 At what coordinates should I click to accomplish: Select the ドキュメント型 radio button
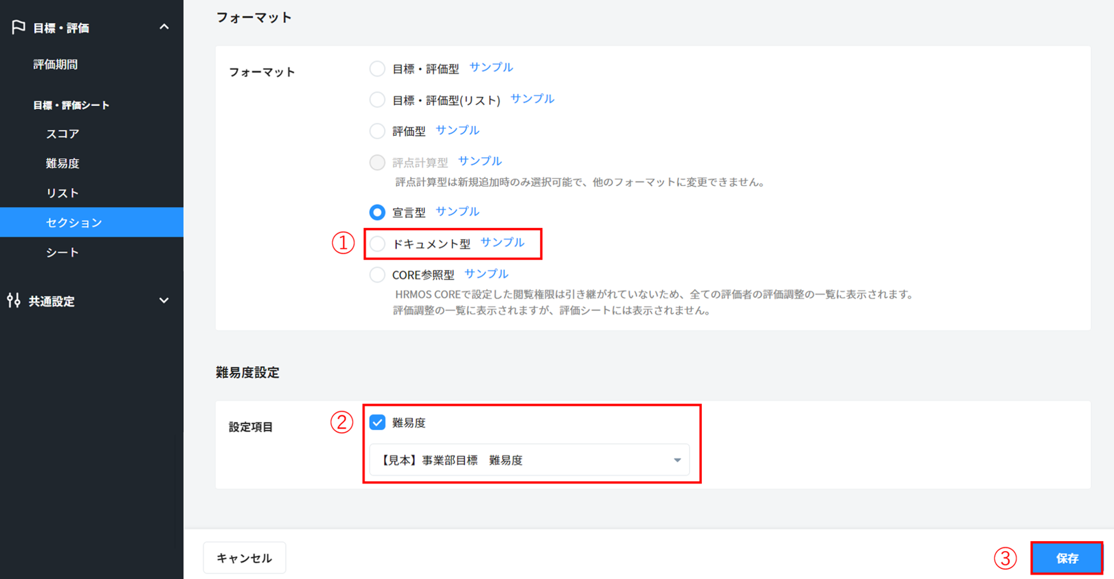(378, 244)
